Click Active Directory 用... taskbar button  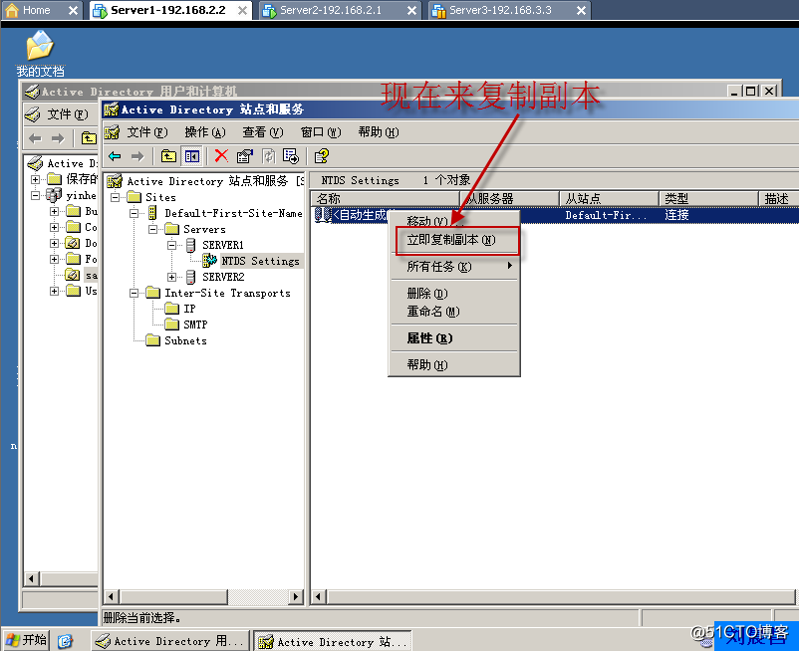[170, 641]
